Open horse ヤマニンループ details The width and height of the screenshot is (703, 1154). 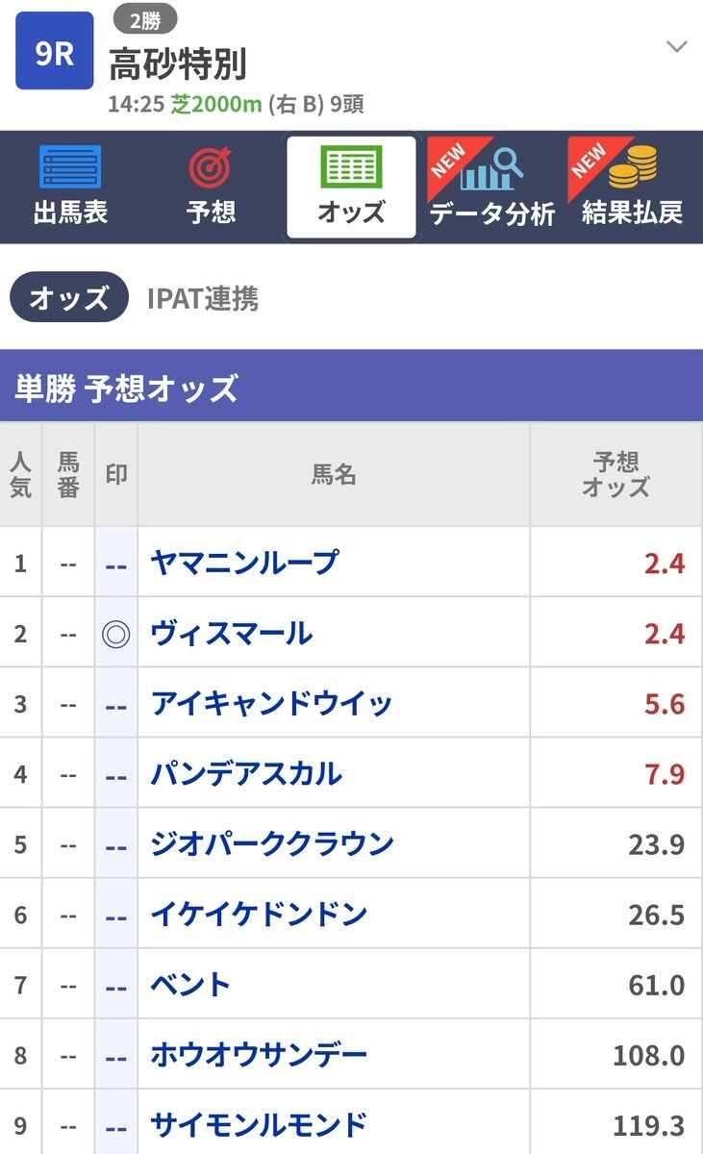pos(245,562)
